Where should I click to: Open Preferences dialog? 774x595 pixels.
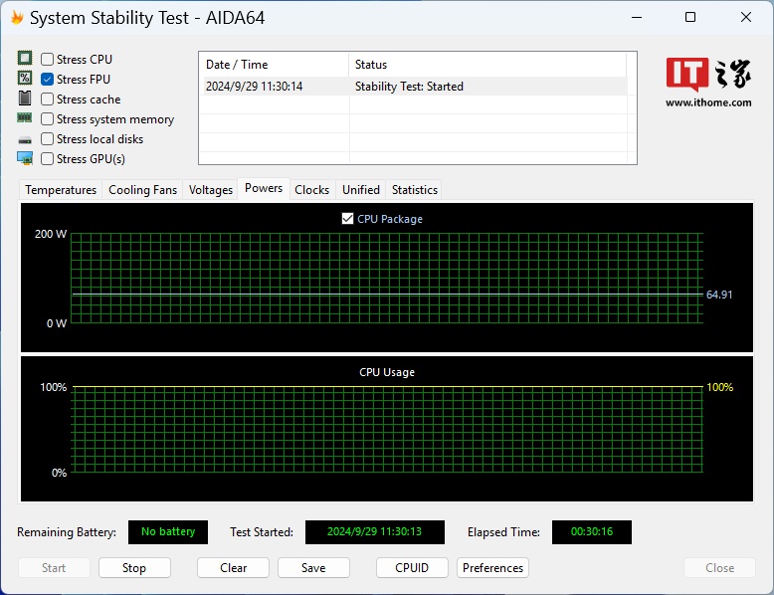pyautogui.click(x=492, y=568)
